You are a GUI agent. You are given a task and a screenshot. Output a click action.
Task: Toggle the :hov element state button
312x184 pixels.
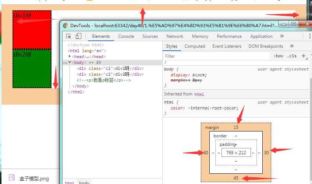279,56
